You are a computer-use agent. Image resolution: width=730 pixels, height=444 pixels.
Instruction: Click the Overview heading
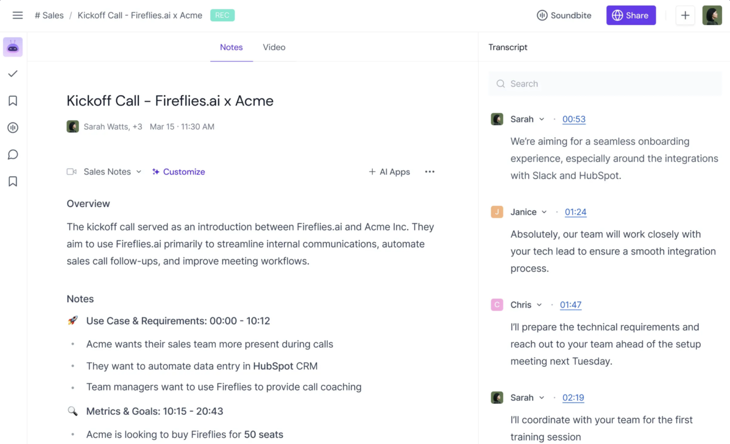(x=88, y=203)
